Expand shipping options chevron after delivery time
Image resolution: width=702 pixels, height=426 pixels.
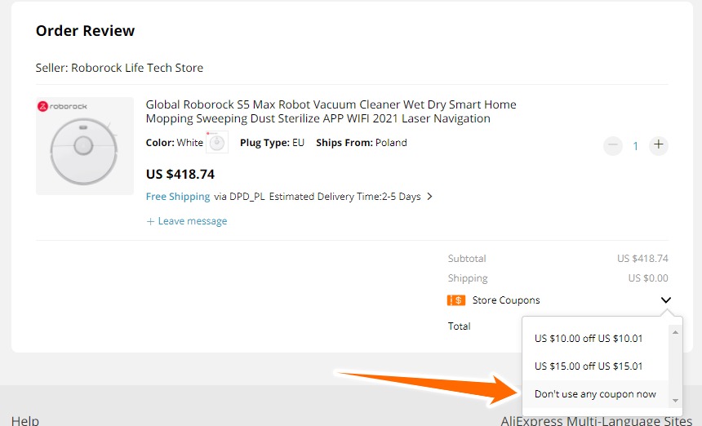(430, 197)
